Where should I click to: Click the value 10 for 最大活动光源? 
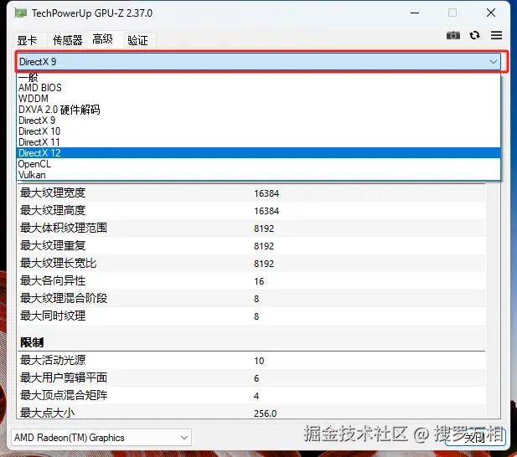[x=259, y=361]
